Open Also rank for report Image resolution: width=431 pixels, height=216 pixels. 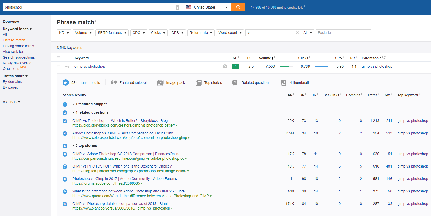13,52
